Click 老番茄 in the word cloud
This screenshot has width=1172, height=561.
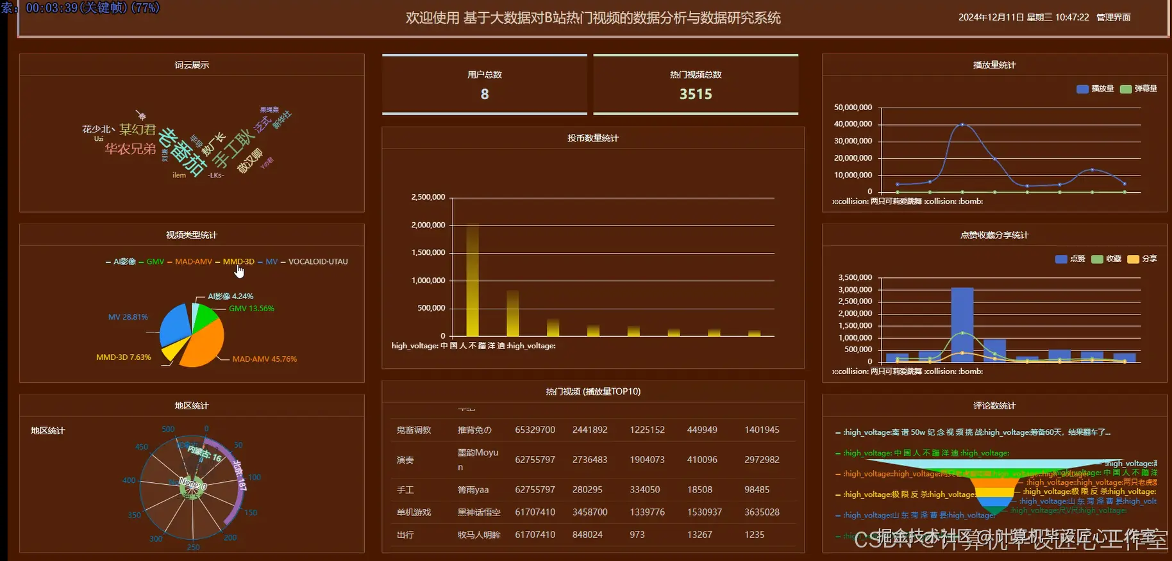[x=182, y=152]
